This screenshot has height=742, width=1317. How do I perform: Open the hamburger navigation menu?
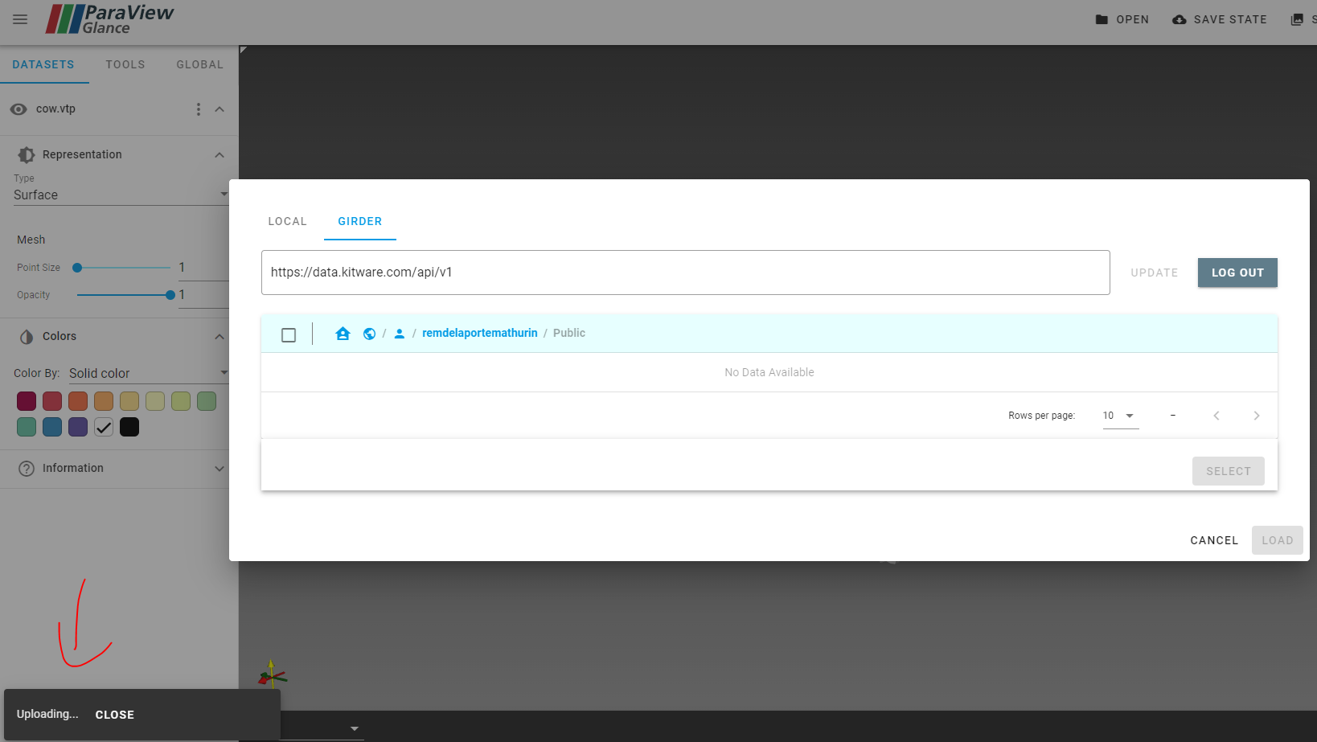(x=19, y=19)
